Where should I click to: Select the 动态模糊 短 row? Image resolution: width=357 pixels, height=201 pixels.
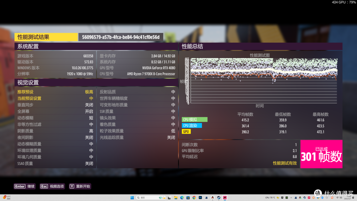(55, 118)
